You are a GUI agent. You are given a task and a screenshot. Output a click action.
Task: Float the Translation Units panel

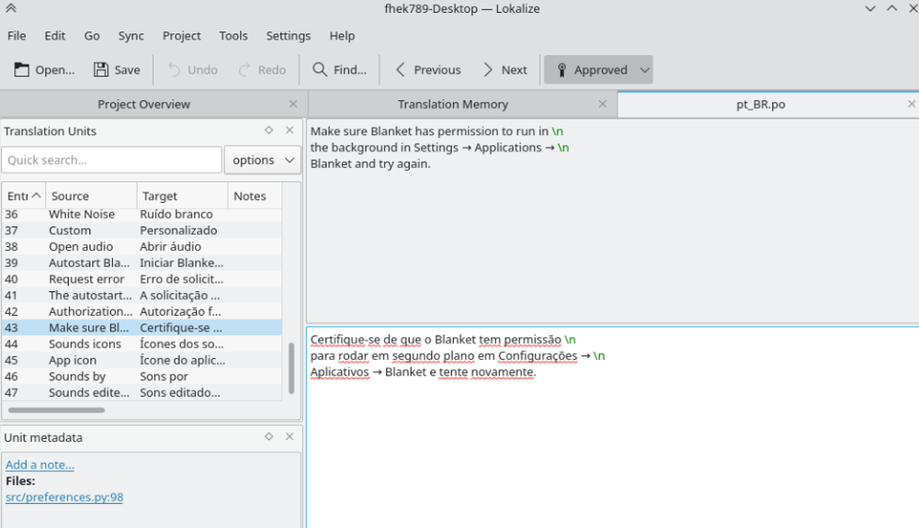pos(268,130)
